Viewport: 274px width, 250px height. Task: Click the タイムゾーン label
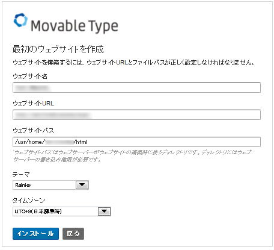pyautogui.click(x=29, y=201)
